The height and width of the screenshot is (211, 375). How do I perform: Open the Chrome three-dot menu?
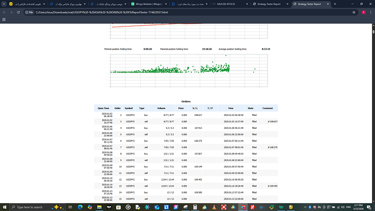pyautogui.click(x=371, y=12)
